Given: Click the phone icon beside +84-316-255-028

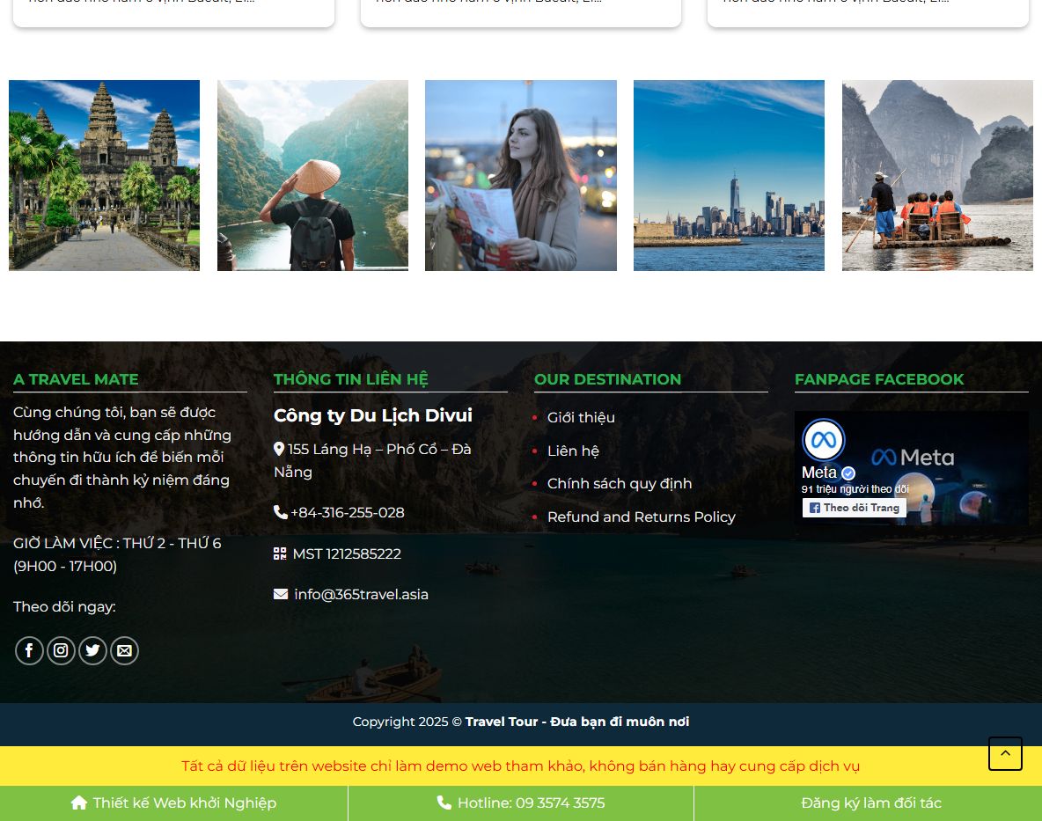Looking at the screenshot, I should (281, 512).
